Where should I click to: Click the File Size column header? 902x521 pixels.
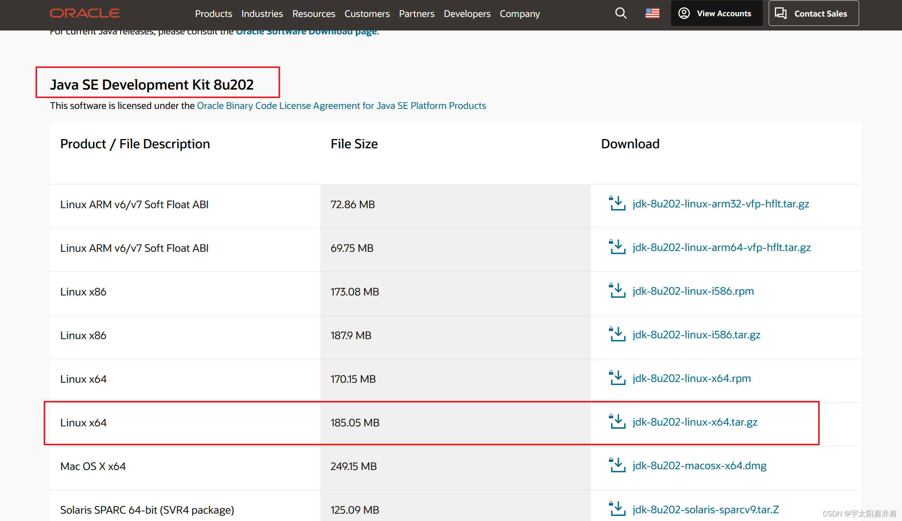354,144
